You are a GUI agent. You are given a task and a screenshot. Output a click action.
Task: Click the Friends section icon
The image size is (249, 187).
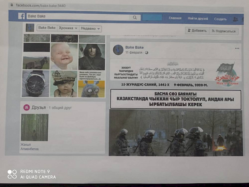[x=26, y=107]
